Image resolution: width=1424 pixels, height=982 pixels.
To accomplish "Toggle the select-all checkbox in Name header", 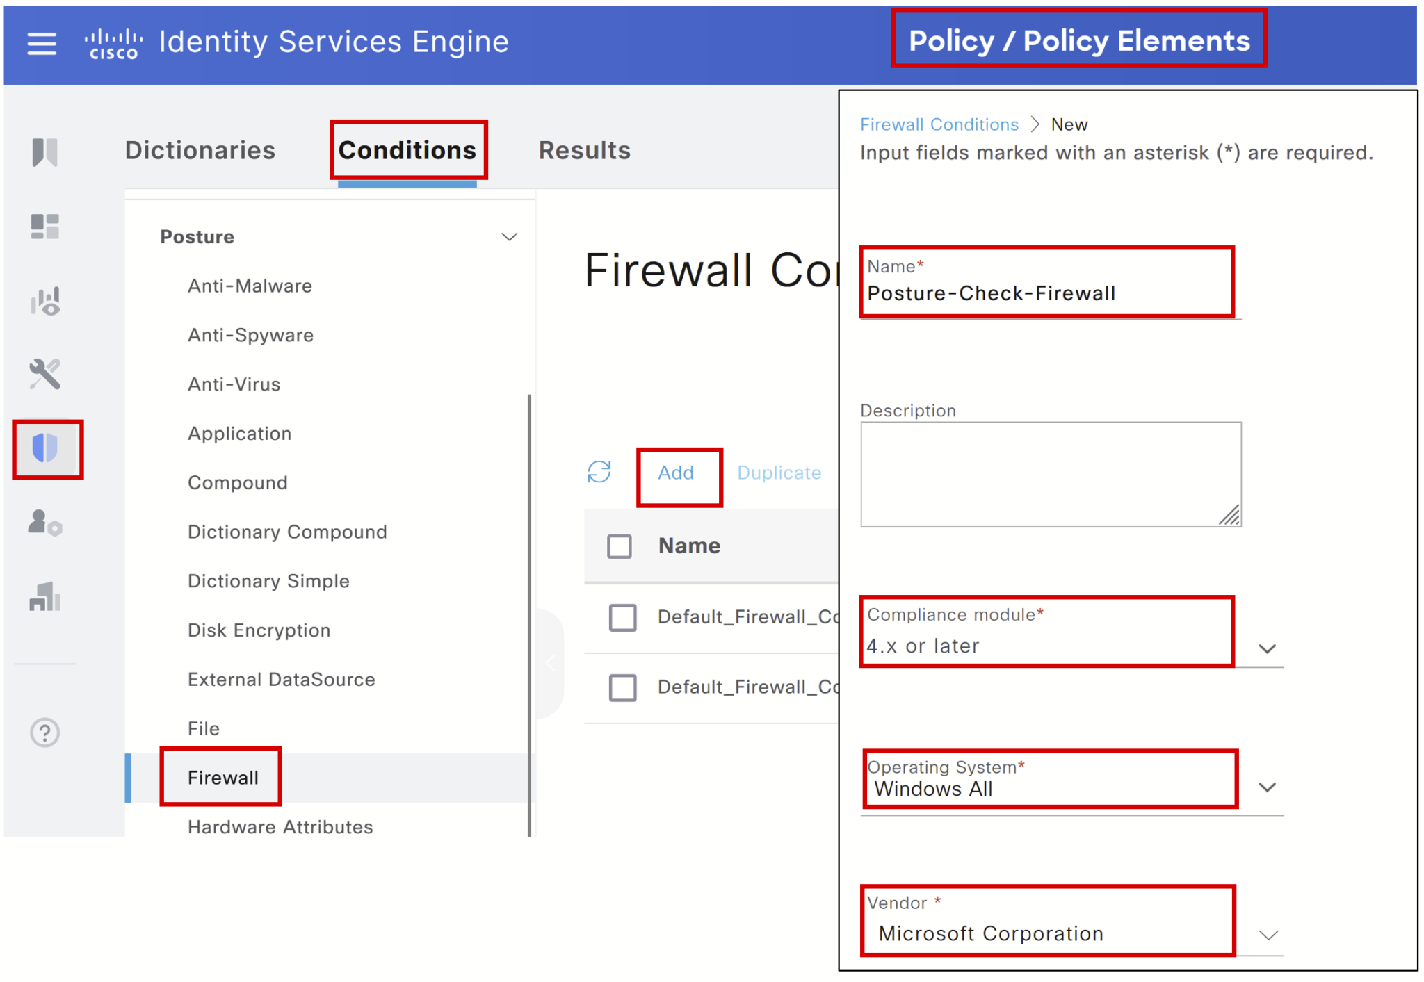I will 620,546.
